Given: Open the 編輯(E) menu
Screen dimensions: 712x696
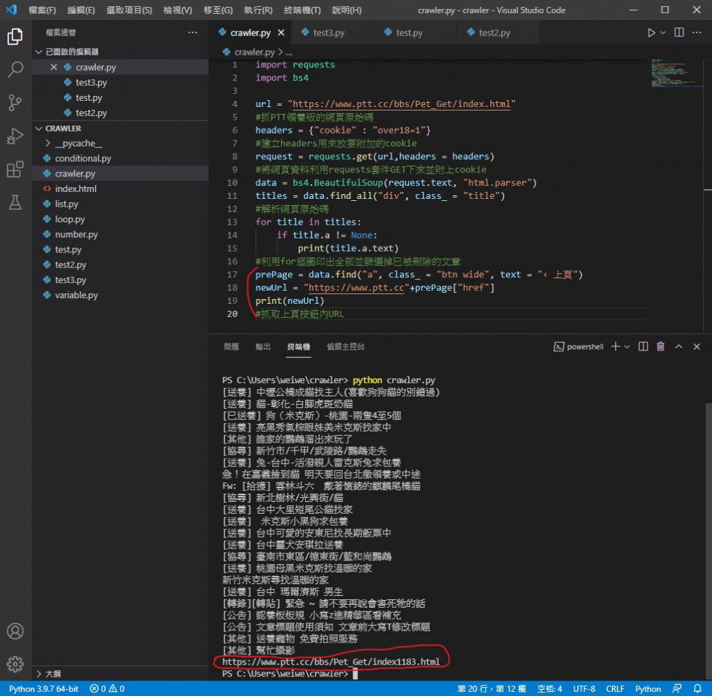Looking at the screenshot, I should [81, 10].
